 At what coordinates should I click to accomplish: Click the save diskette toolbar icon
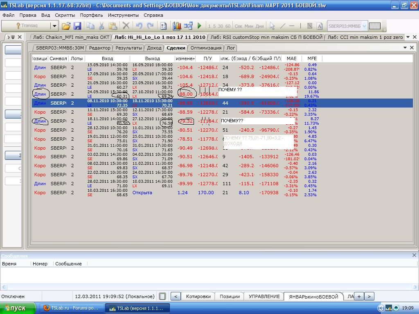[77, 26]
